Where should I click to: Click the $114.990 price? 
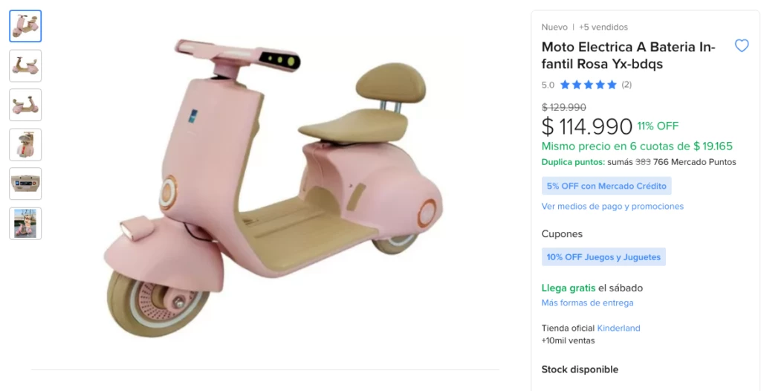587,126
